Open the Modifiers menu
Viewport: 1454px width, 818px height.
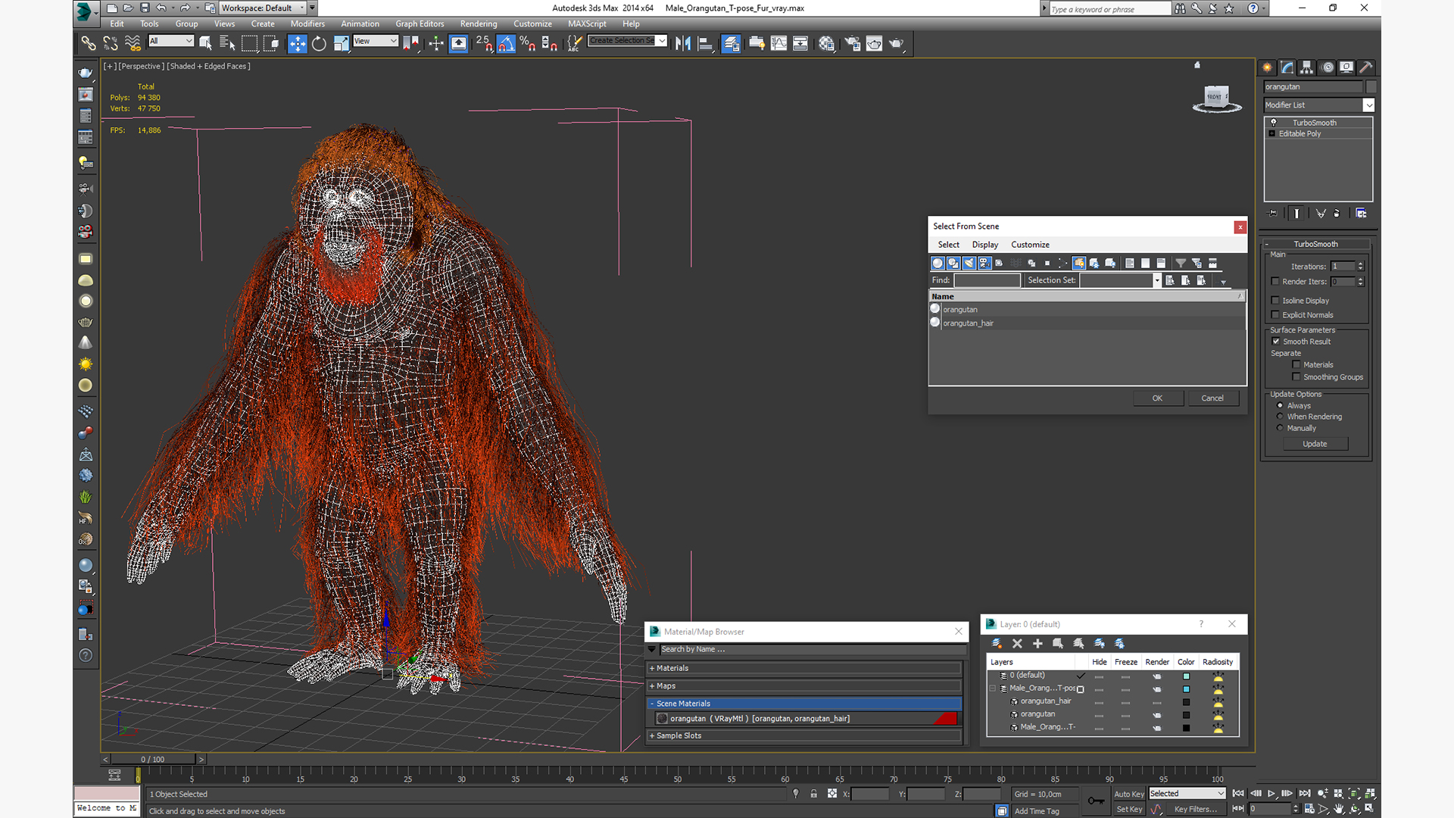[x=307, y=24]
